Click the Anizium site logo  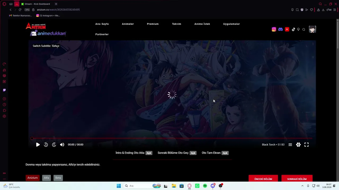[x=36, y=26]
